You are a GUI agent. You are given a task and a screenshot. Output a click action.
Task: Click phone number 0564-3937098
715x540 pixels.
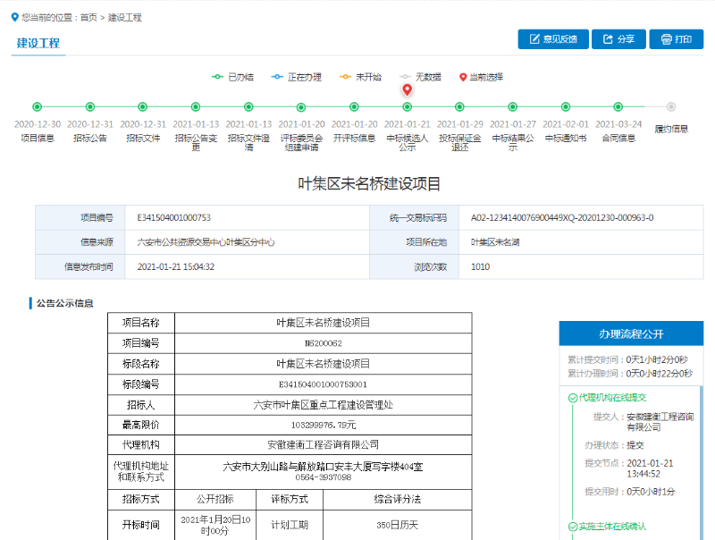[324, 477]
